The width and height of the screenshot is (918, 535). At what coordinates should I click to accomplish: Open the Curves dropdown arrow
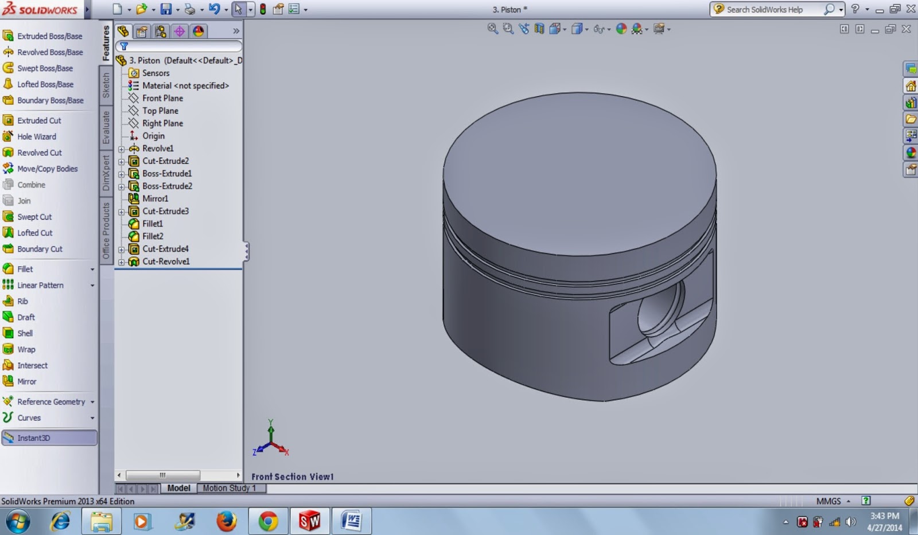tap(92, 418)
